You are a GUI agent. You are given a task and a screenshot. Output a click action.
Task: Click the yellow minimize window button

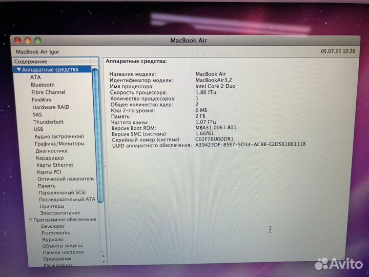pyautogui.click(x=28, y=41)
